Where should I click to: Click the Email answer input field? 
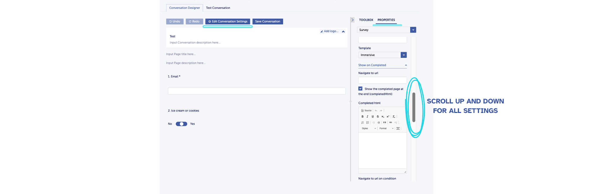point(257,91)
